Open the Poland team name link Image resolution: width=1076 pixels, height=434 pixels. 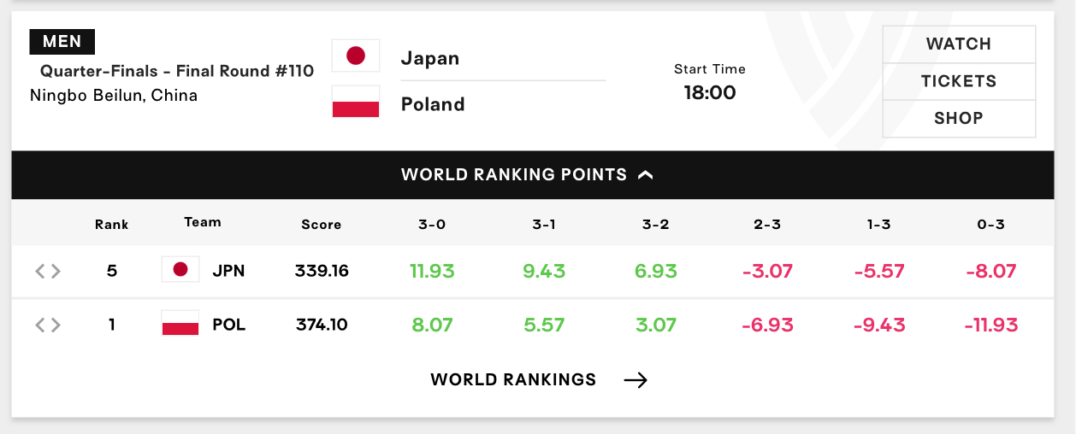coord(433,104)
